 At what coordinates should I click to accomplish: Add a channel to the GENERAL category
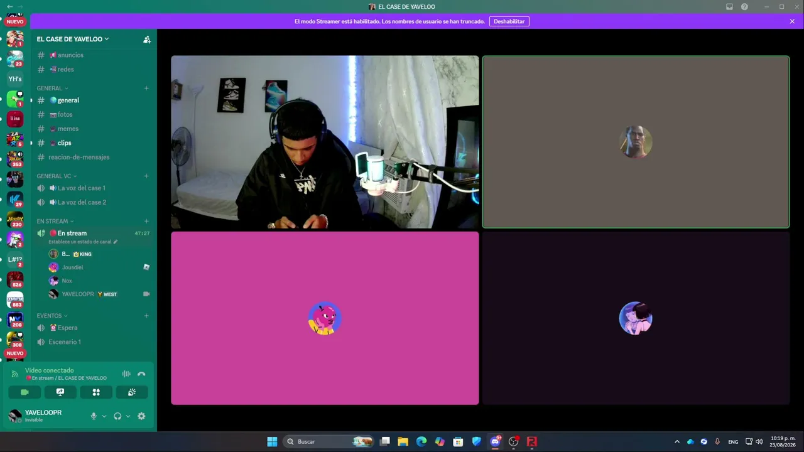click(146, 89)
